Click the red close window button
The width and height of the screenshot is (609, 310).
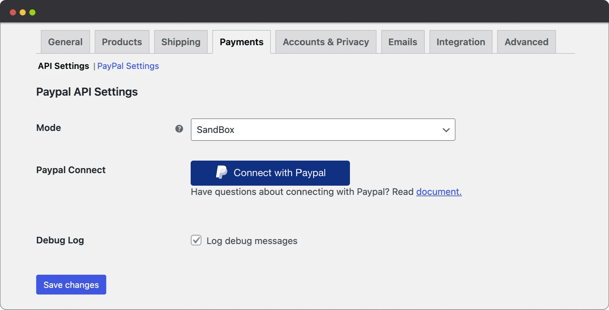(x=13, y=13)
